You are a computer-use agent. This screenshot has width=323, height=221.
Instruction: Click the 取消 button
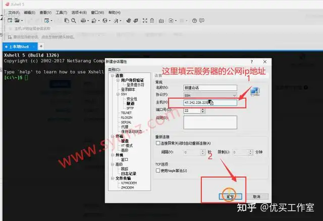pos(257,197)
